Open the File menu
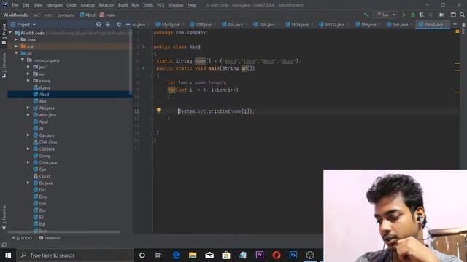This screenshot has width=467, height=262. (x=15, y=5)
